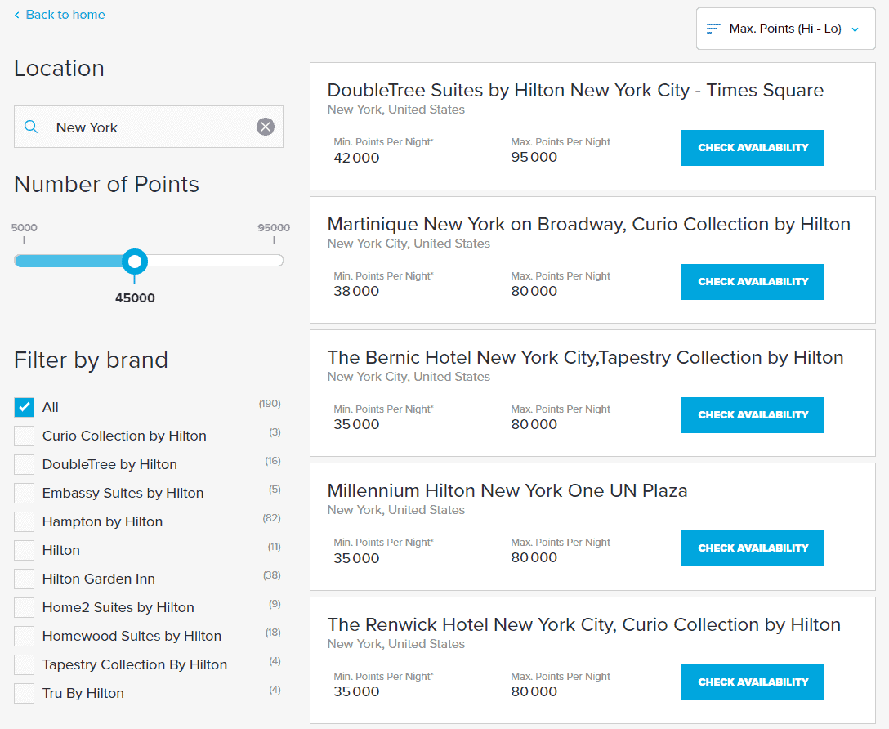The width and height of the screenshot is (889, 729).
Task: Check availability for Martinique New York on Broadway
Action: pos(752,281)
